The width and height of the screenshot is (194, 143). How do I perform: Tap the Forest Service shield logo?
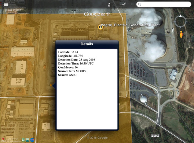click(23, 140)
